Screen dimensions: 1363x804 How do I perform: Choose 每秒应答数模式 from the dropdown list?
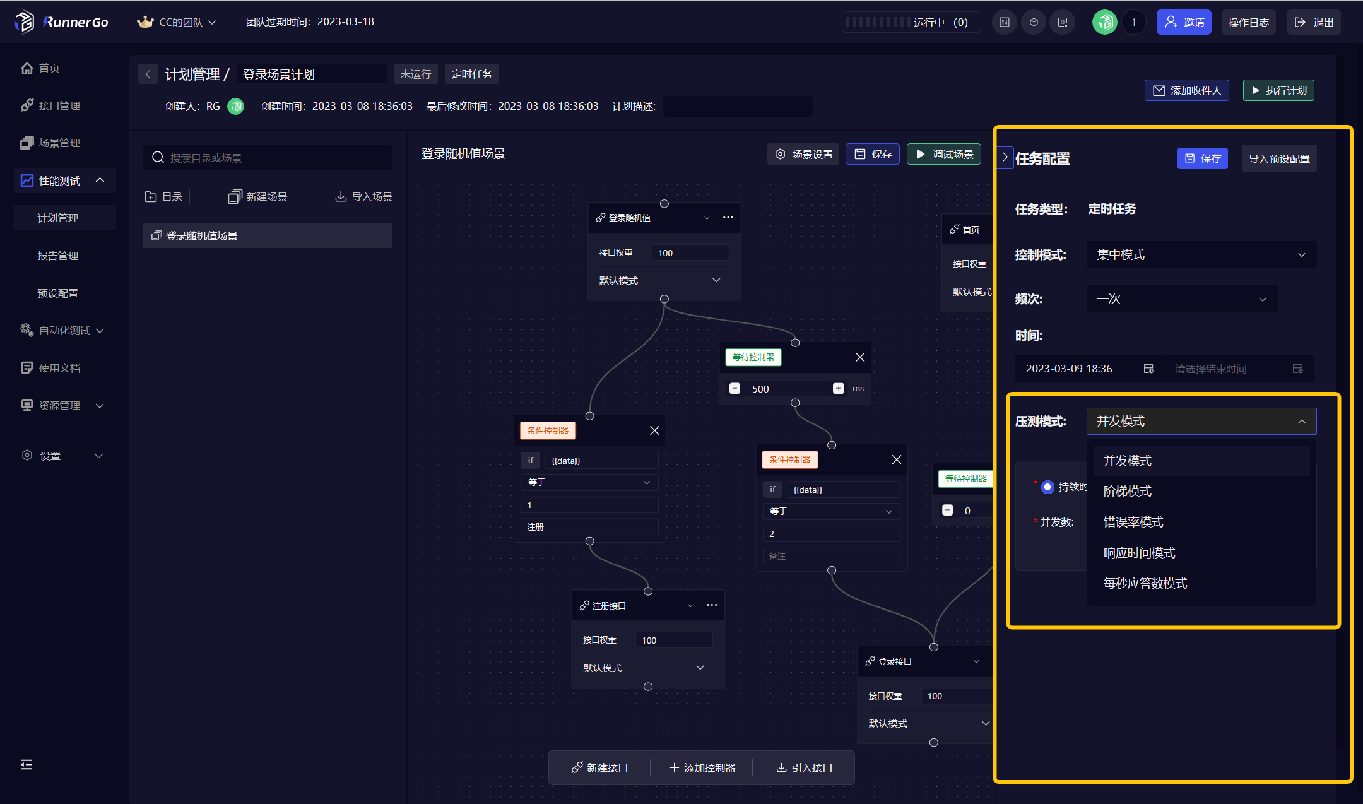point(1201,584)
